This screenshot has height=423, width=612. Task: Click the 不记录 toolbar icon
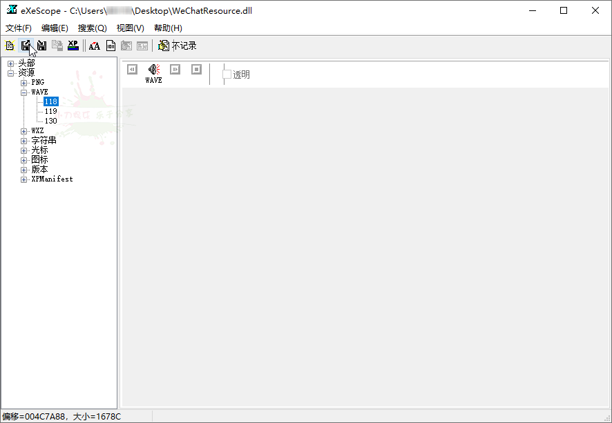pos(162,46)
